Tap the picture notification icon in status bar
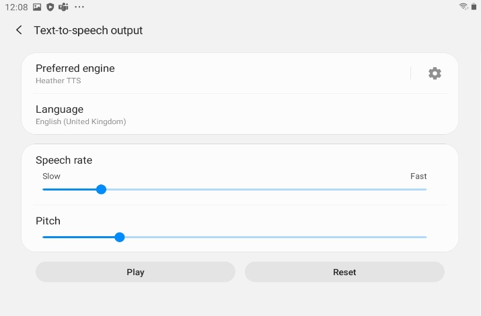Image resolution: width=481 pixels, height=316 pixels. 37,7
